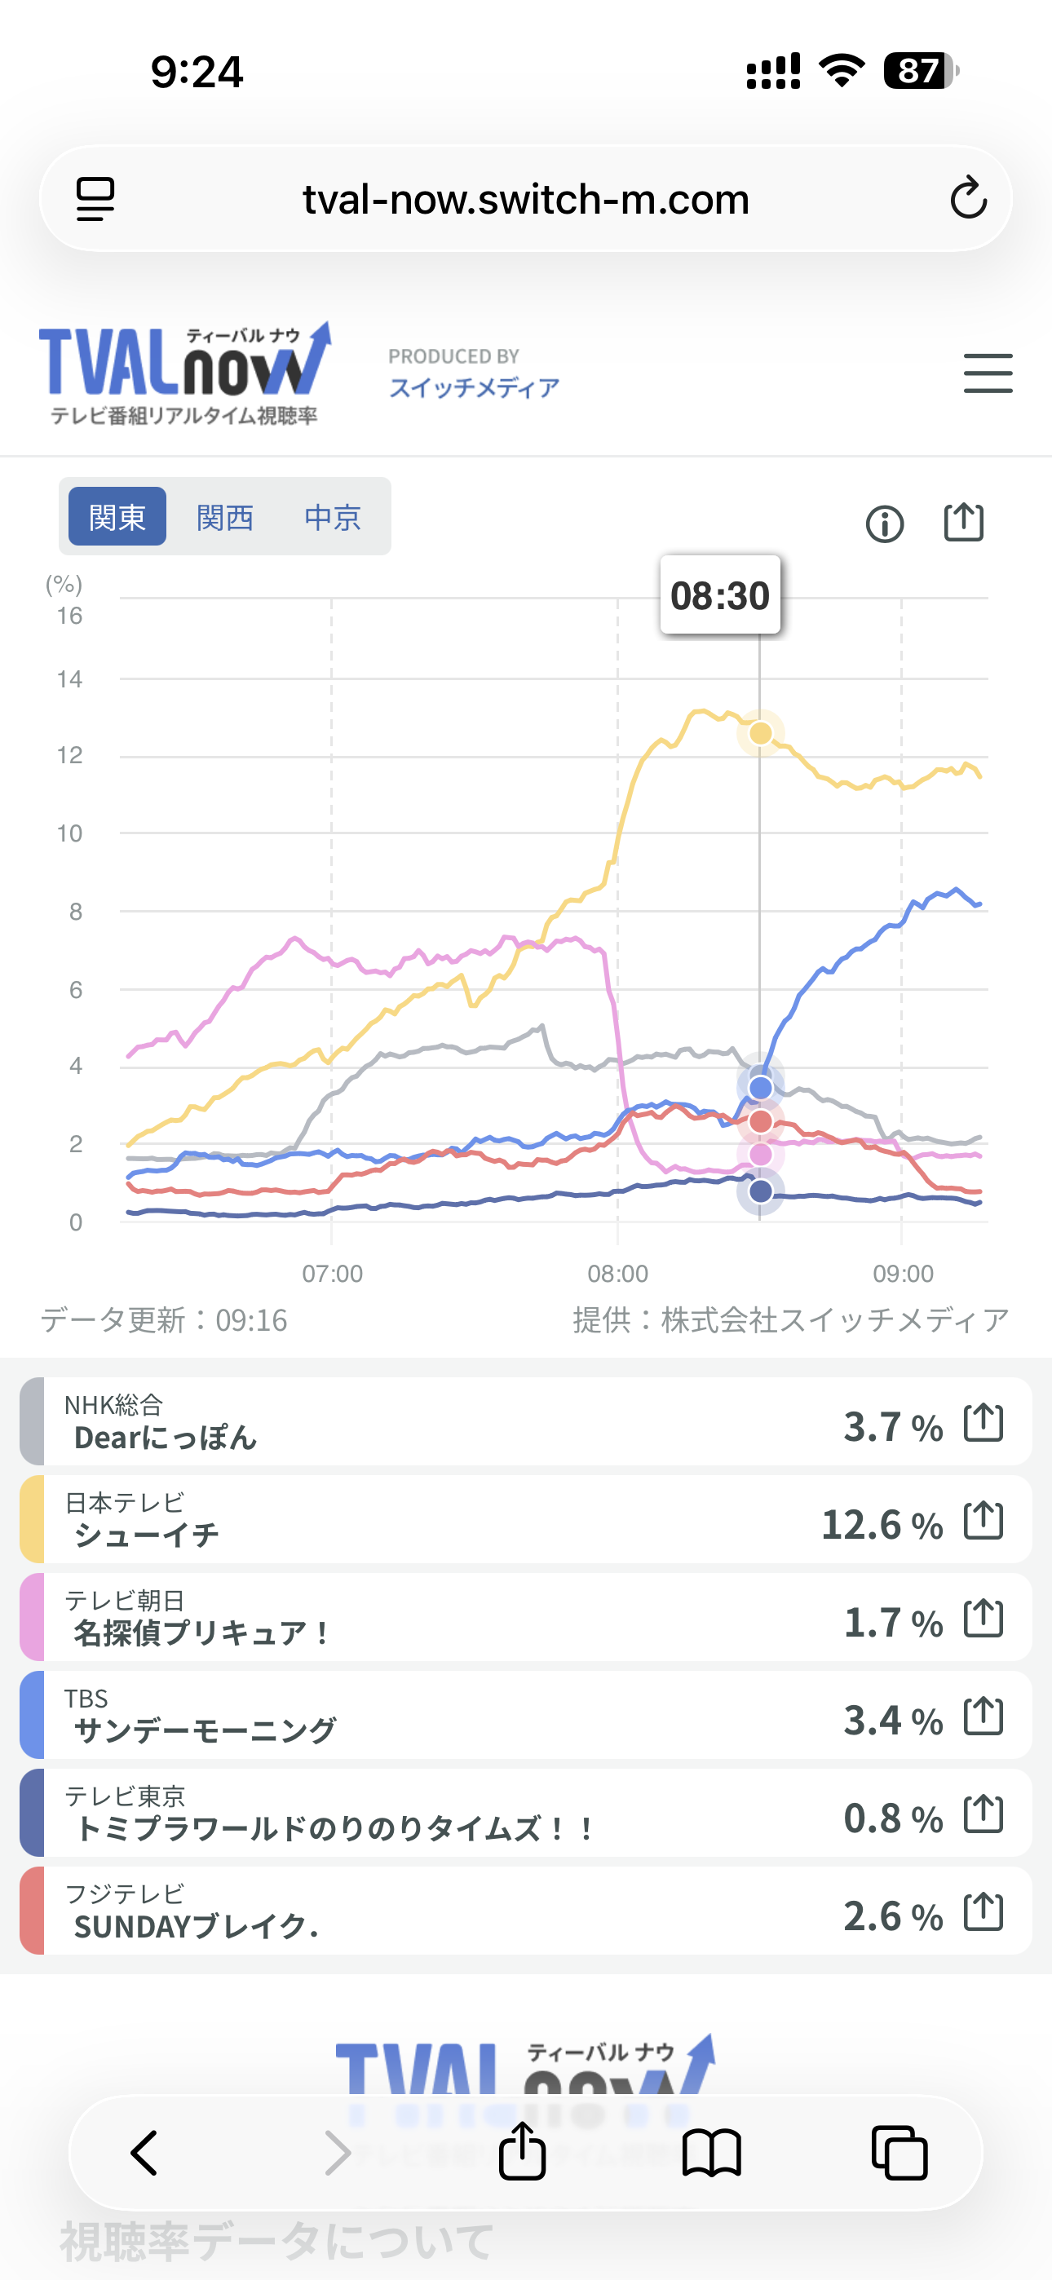Share the フジテレビ SUNDAYブレイク rating
This screenshot has height=2280, width=1052.
click(x=983, y=1911)
